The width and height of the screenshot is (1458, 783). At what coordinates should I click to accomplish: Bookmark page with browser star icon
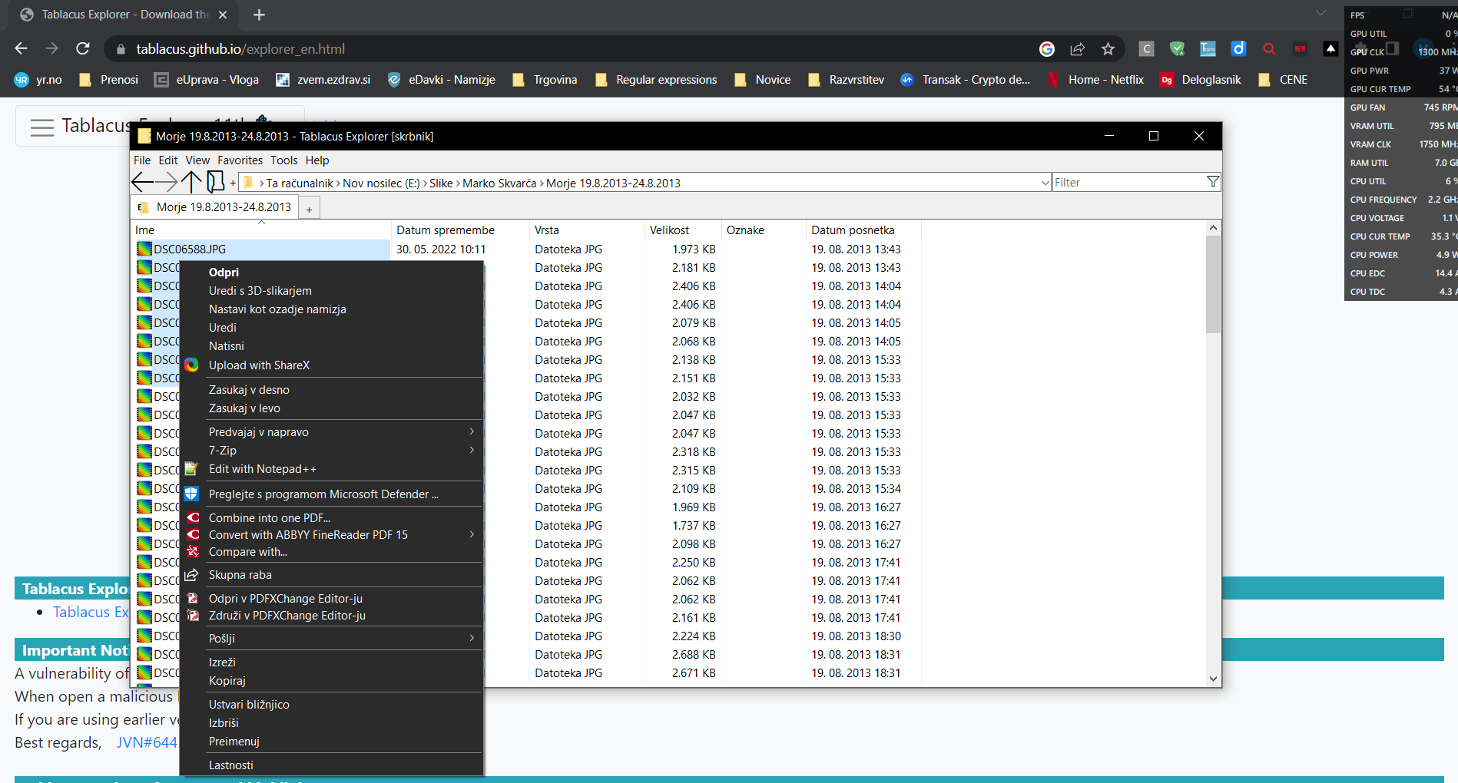pyautogui.click(x=1108, y=48)
